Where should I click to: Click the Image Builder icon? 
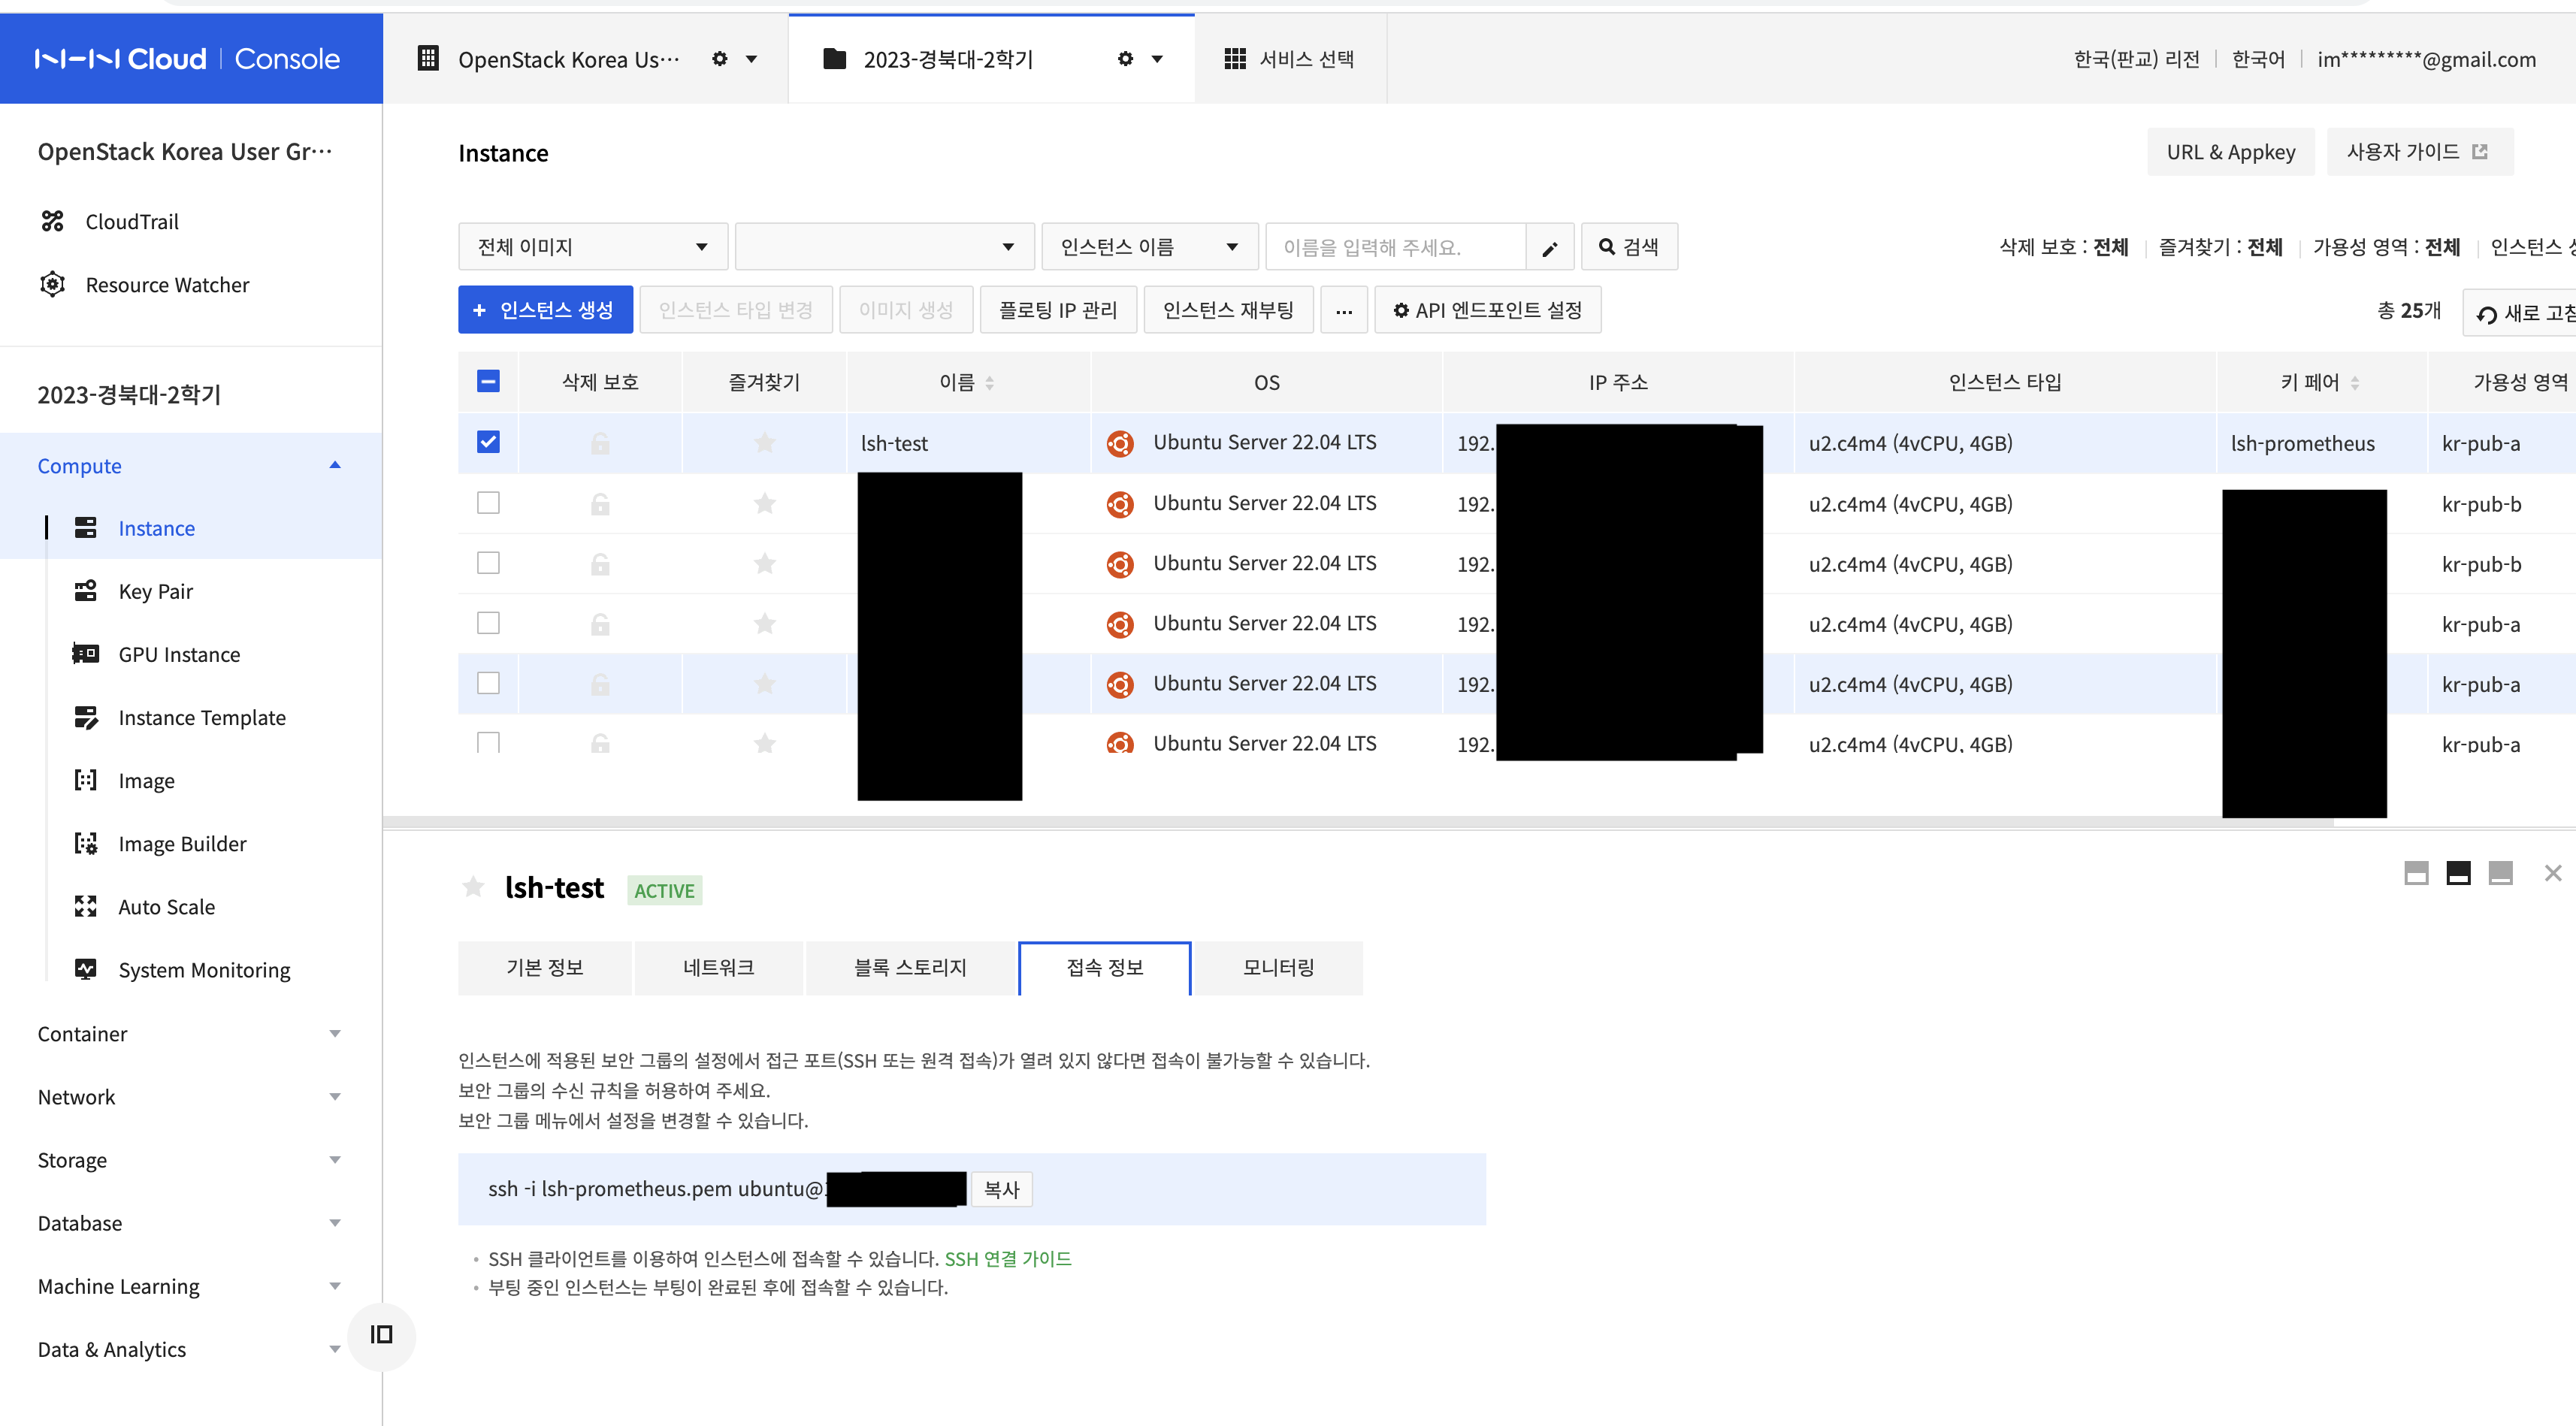[86, 843]
